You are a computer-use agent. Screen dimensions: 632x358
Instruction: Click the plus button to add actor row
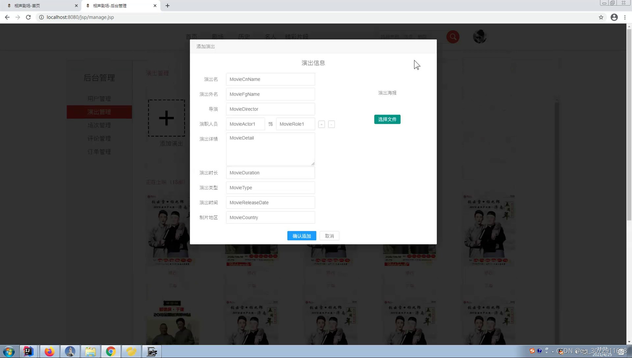coord(322,124)
